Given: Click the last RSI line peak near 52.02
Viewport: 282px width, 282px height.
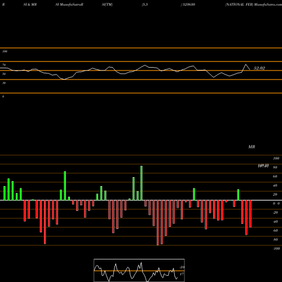Looking at the screenshot, I should [246, 64].
